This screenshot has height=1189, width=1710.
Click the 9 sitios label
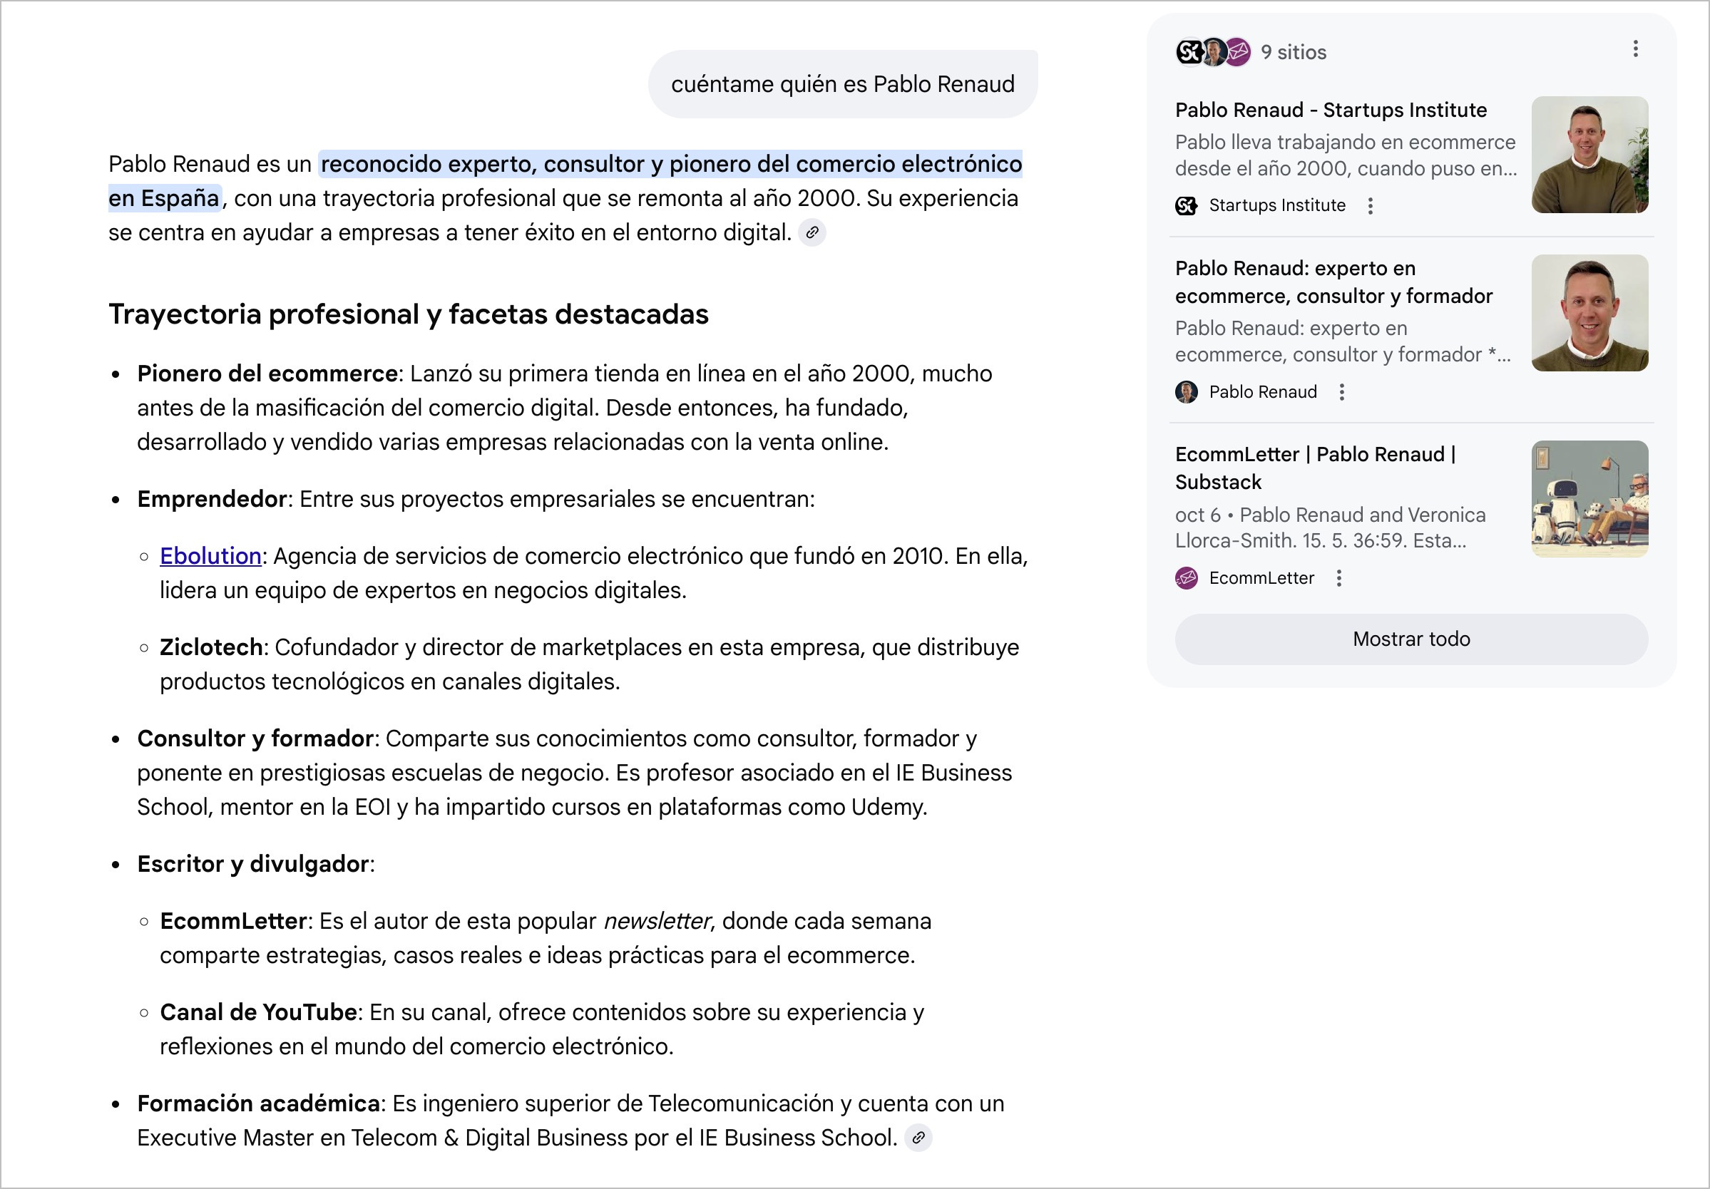pyautogui.click(x=1293, y=52)
